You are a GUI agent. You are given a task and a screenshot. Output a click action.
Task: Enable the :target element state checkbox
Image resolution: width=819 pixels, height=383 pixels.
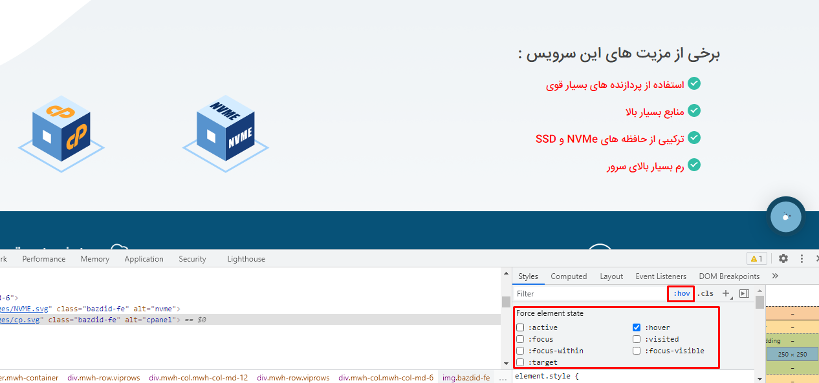click(520, 362)
